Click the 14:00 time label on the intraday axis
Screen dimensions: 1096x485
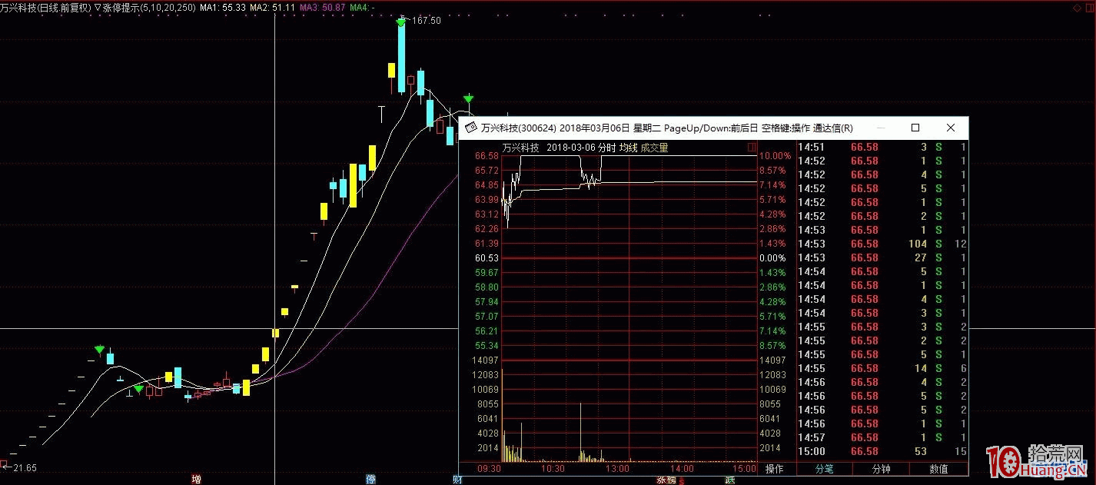[x=681, y=468]
